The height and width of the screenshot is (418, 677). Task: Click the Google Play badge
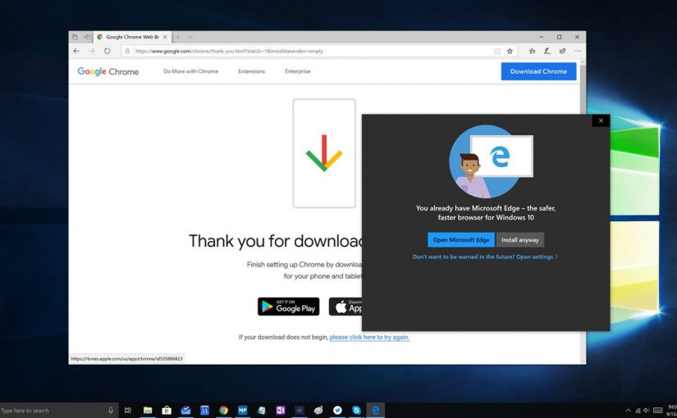coord(288,307)
